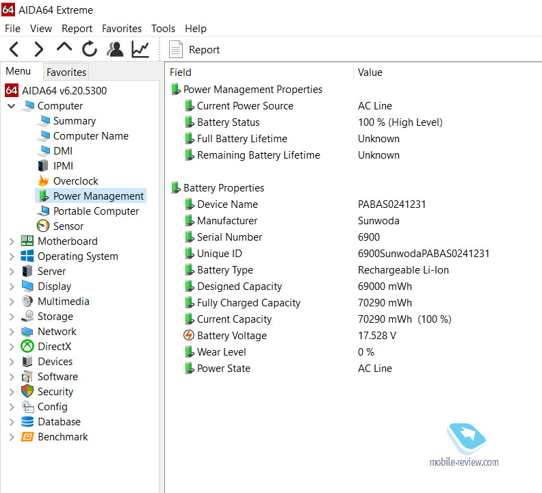Expand the Multimedia tree node
Viewport: 542px width, 493px height.
pyautogui.click(x=12, y=302)
